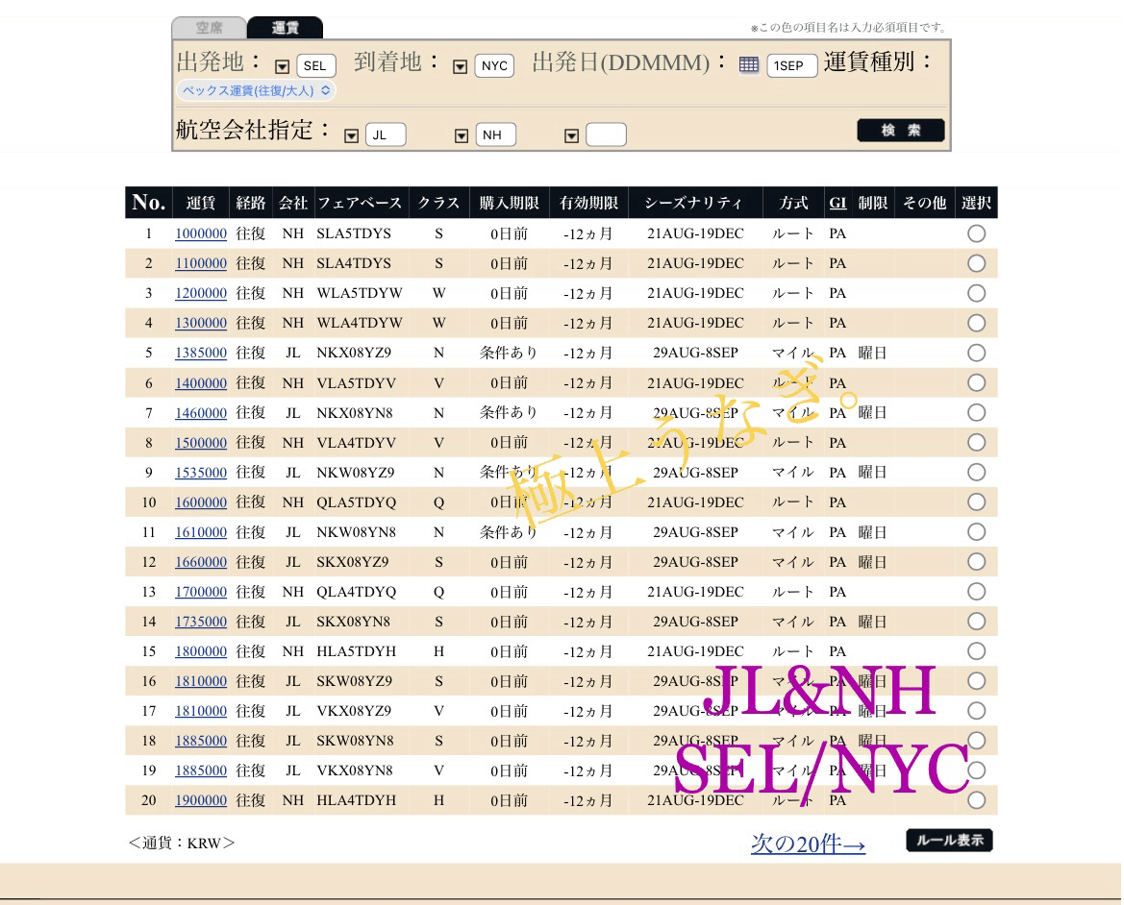Click the 検索 search button
The image size is (1124, 905).
[900, 130]
